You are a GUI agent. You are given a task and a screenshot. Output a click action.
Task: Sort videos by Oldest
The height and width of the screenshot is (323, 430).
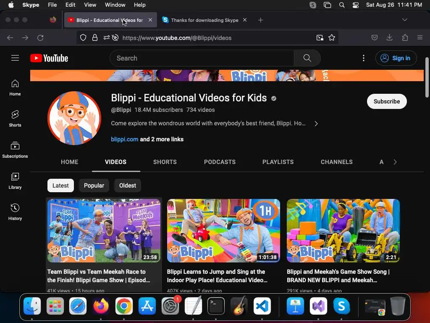point(128,185)
